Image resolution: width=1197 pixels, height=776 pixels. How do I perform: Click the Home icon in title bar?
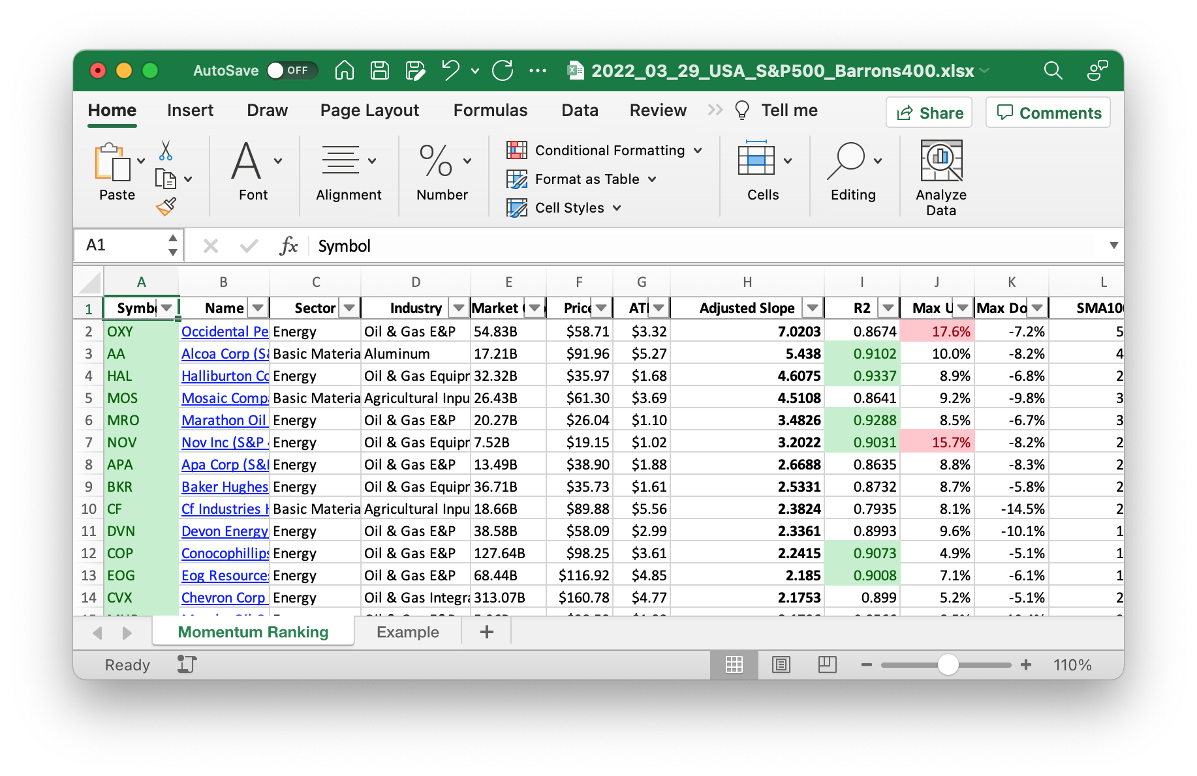pyautogui.click(x=345, y=70)
